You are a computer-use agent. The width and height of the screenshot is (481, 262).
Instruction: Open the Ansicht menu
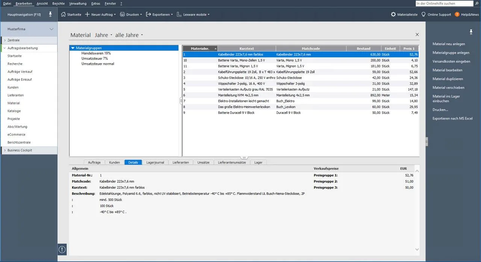point(42,3)
